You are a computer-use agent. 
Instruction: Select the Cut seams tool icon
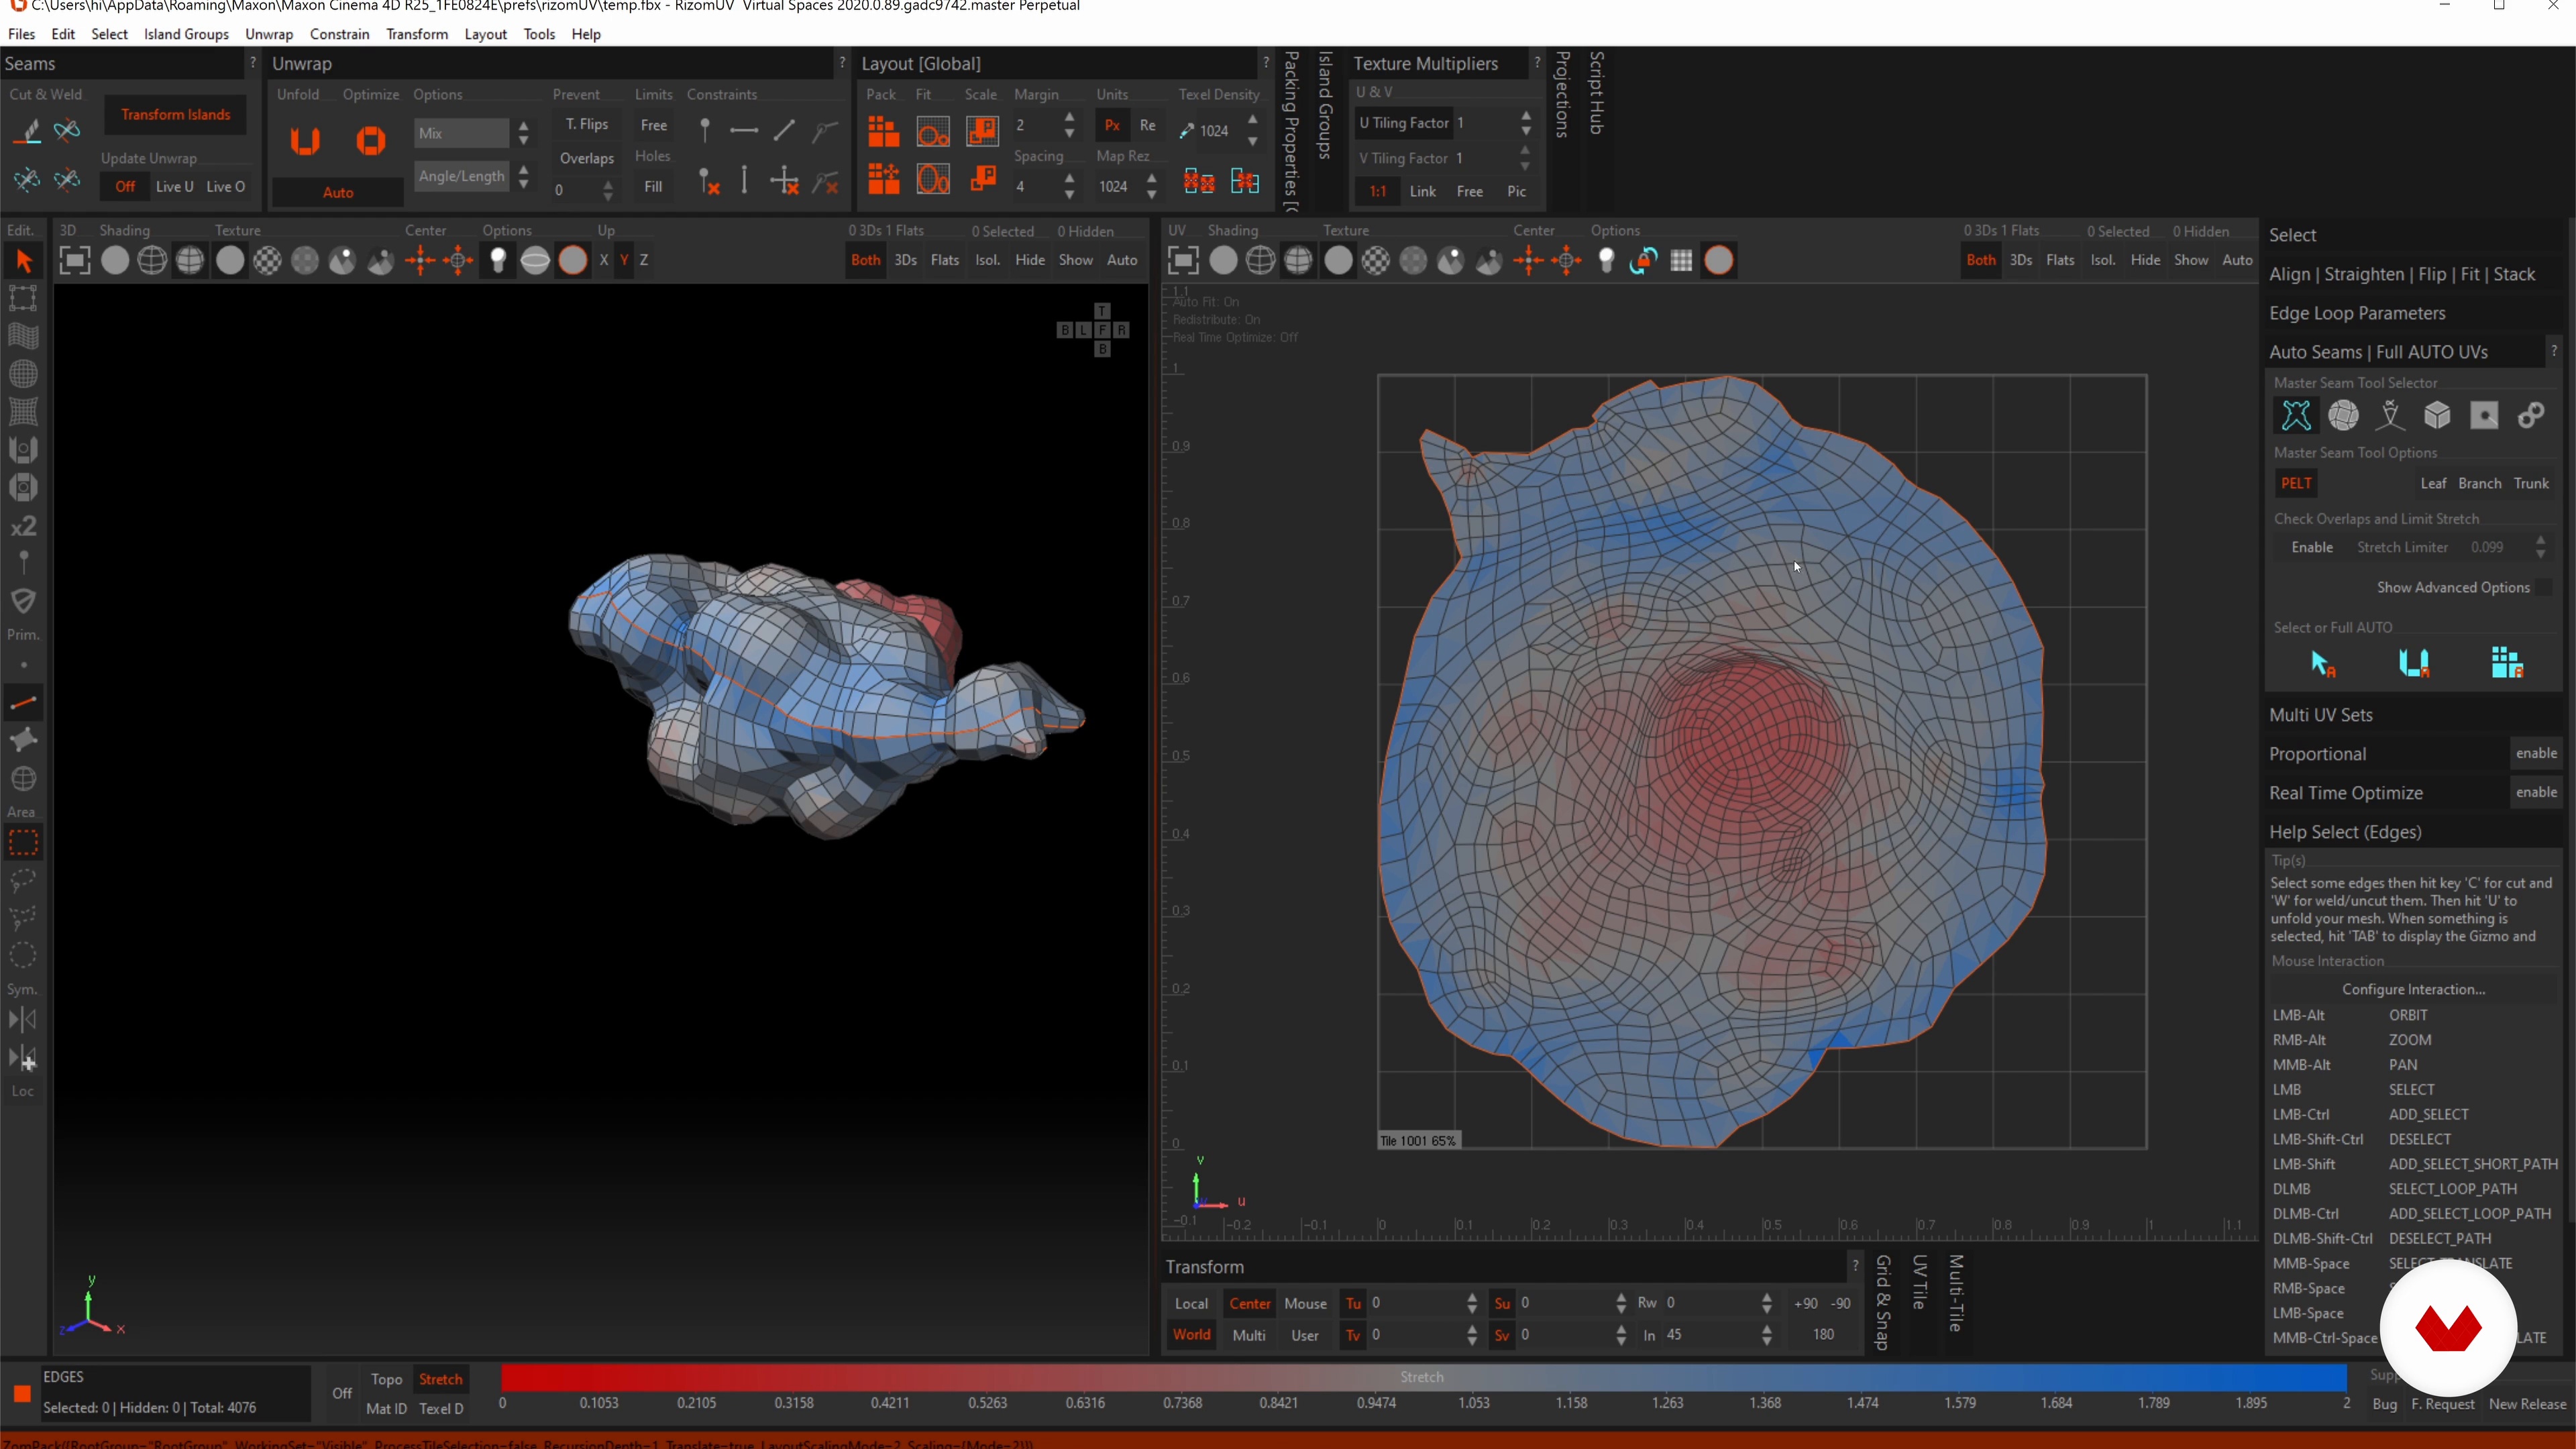[x=27, y=131]
